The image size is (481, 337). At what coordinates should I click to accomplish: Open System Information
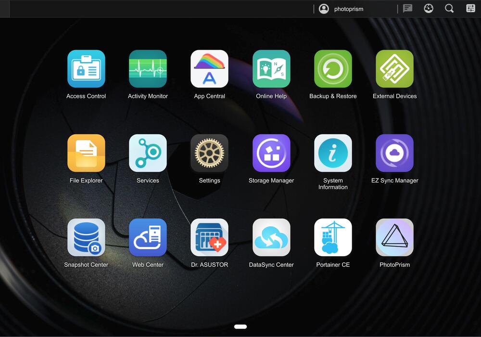(x=333, y=153)
